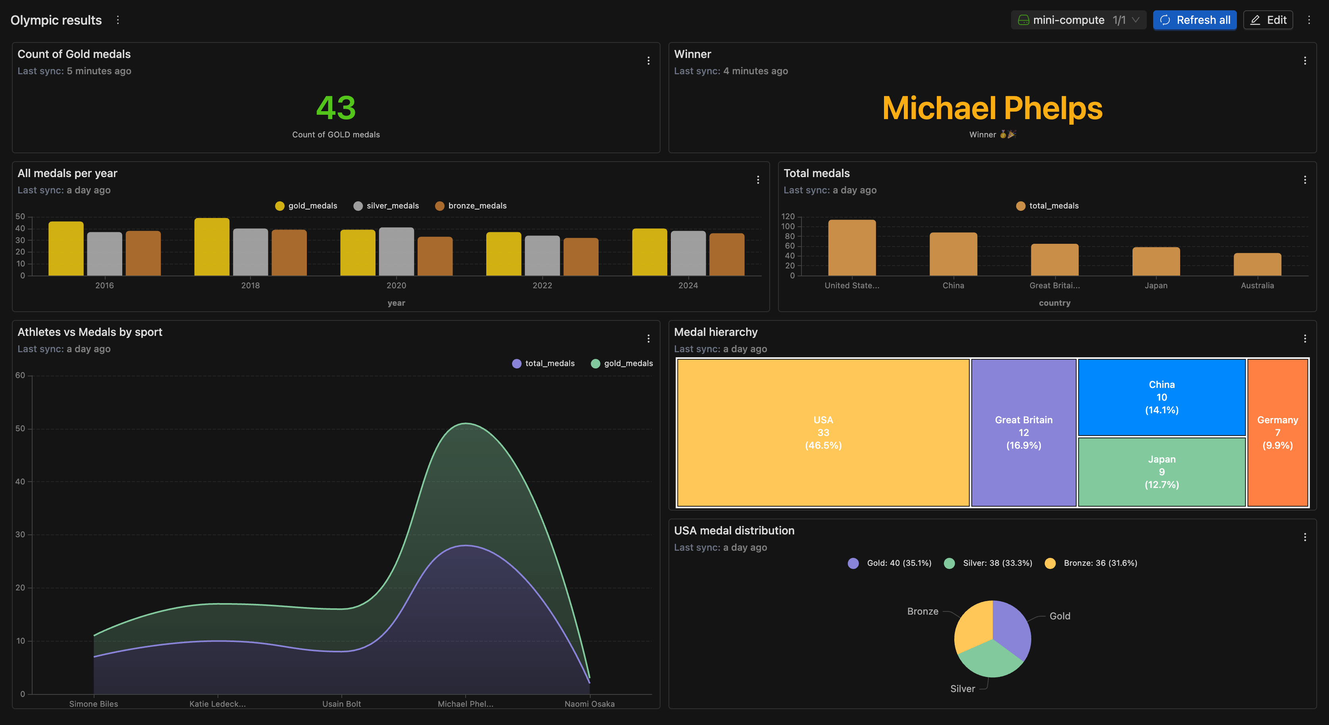
Task: Open the All medals per year chart menu
Action: point(759,179)
